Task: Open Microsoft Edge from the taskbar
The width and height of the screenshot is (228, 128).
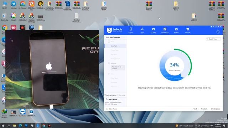Action: pos(20,126)
